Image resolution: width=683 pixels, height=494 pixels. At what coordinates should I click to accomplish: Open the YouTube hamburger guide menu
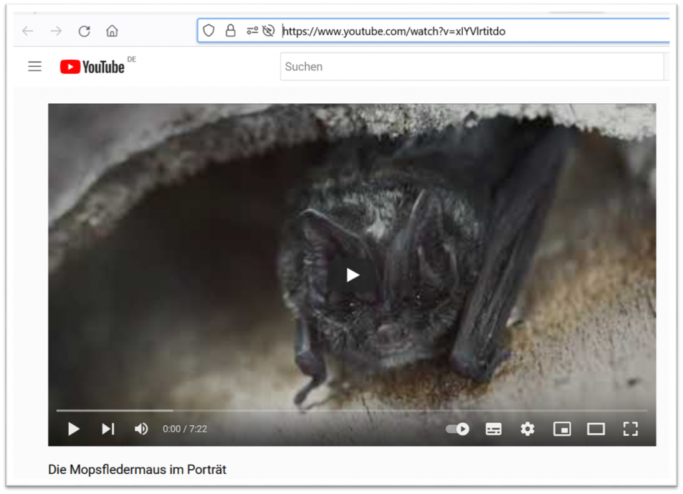(x=35, y=67)
